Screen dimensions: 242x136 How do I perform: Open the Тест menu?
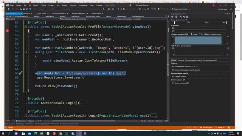point(58,5)
